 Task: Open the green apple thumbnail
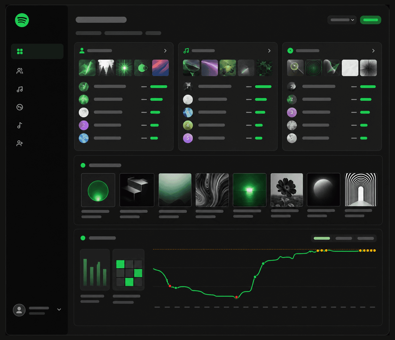pos(228,68)
